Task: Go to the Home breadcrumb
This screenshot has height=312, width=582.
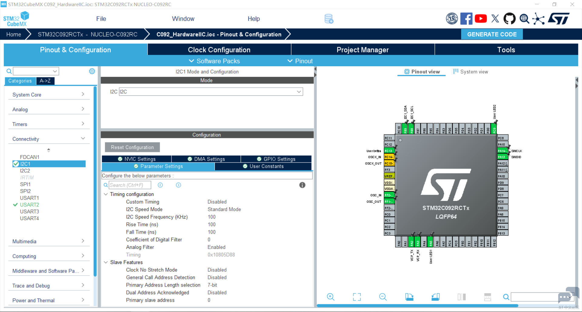Action: coord(14,34)
